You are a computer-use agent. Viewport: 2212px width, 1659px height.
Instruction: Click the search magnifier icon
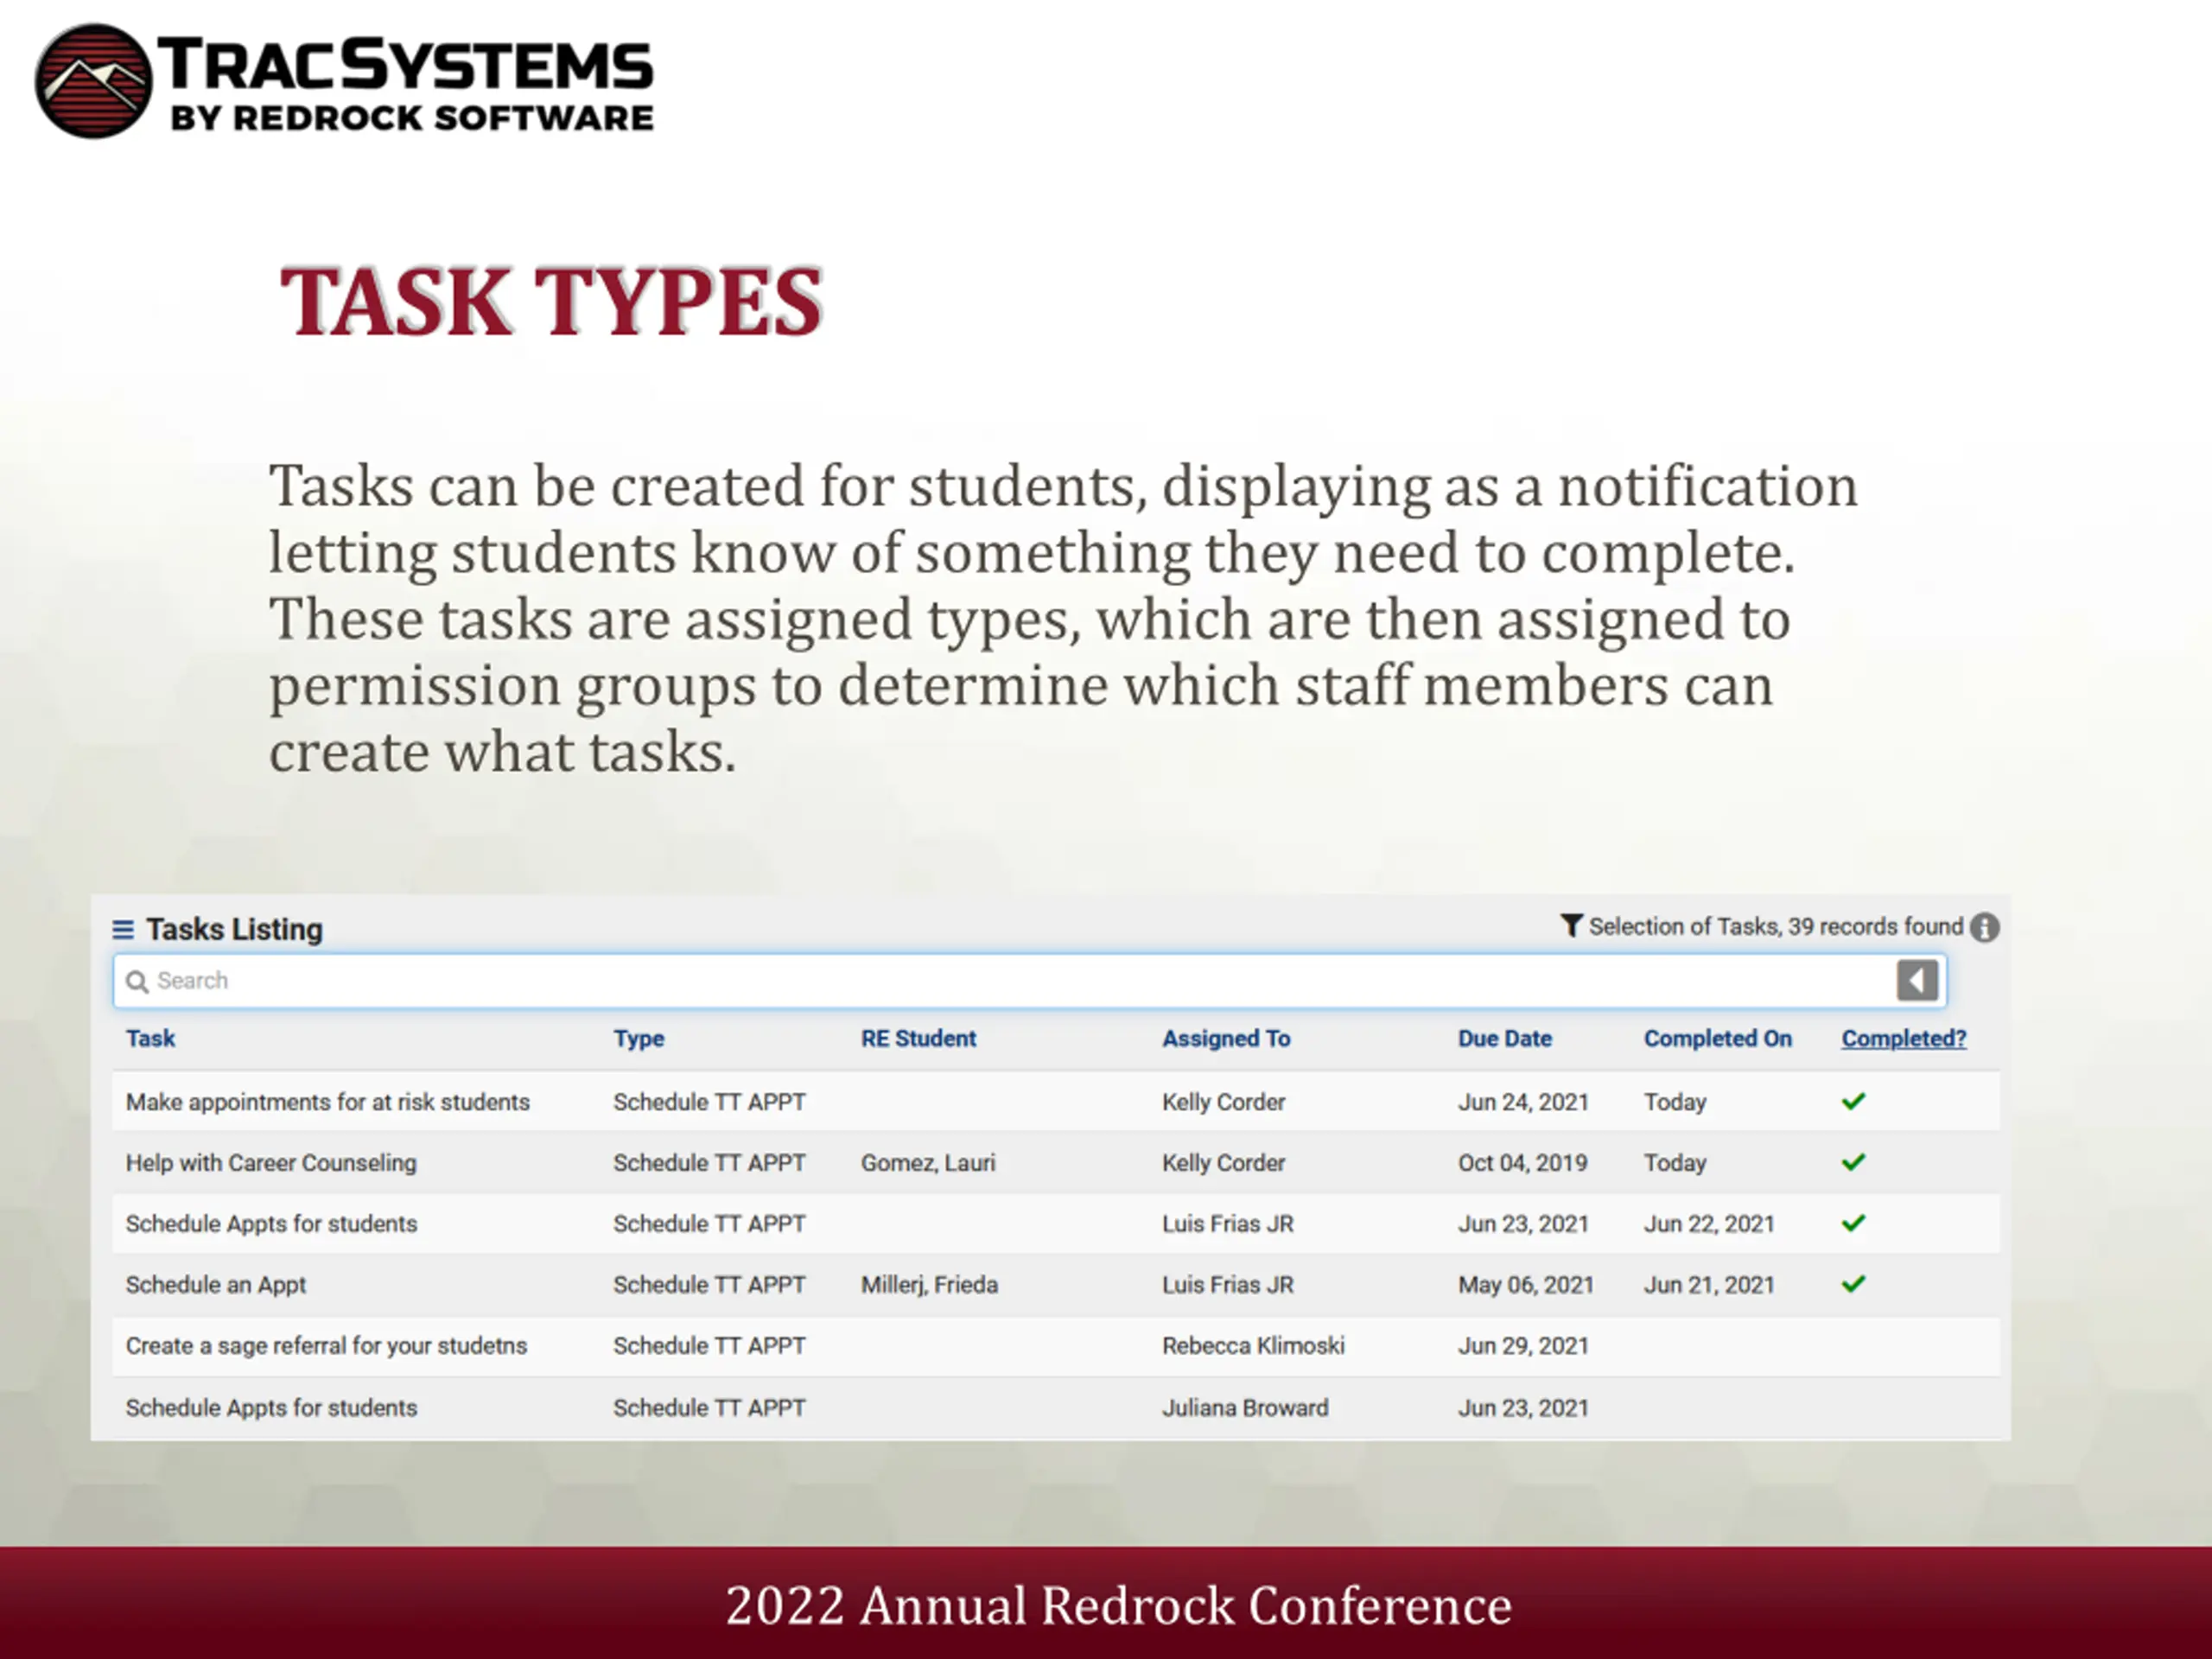point(138,982)
